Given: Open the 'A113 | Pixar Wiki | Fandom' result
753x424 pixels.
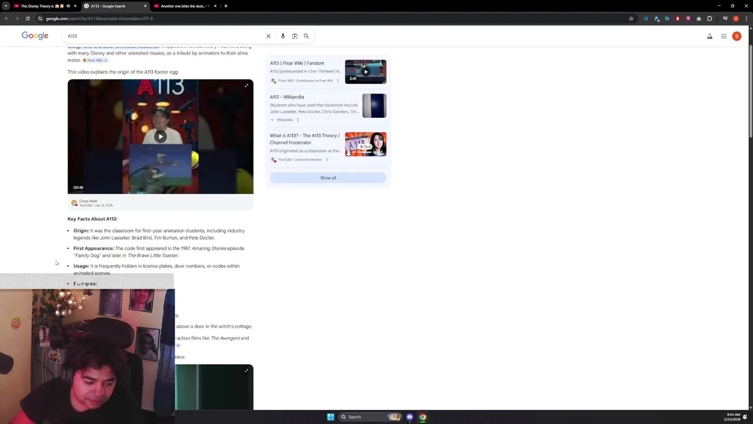Looking at the screenshot, I should coord(297,63).
